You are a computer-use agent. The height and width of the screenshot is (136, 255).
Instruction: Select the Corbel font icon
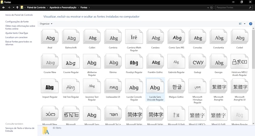click(x=240, y=37)
